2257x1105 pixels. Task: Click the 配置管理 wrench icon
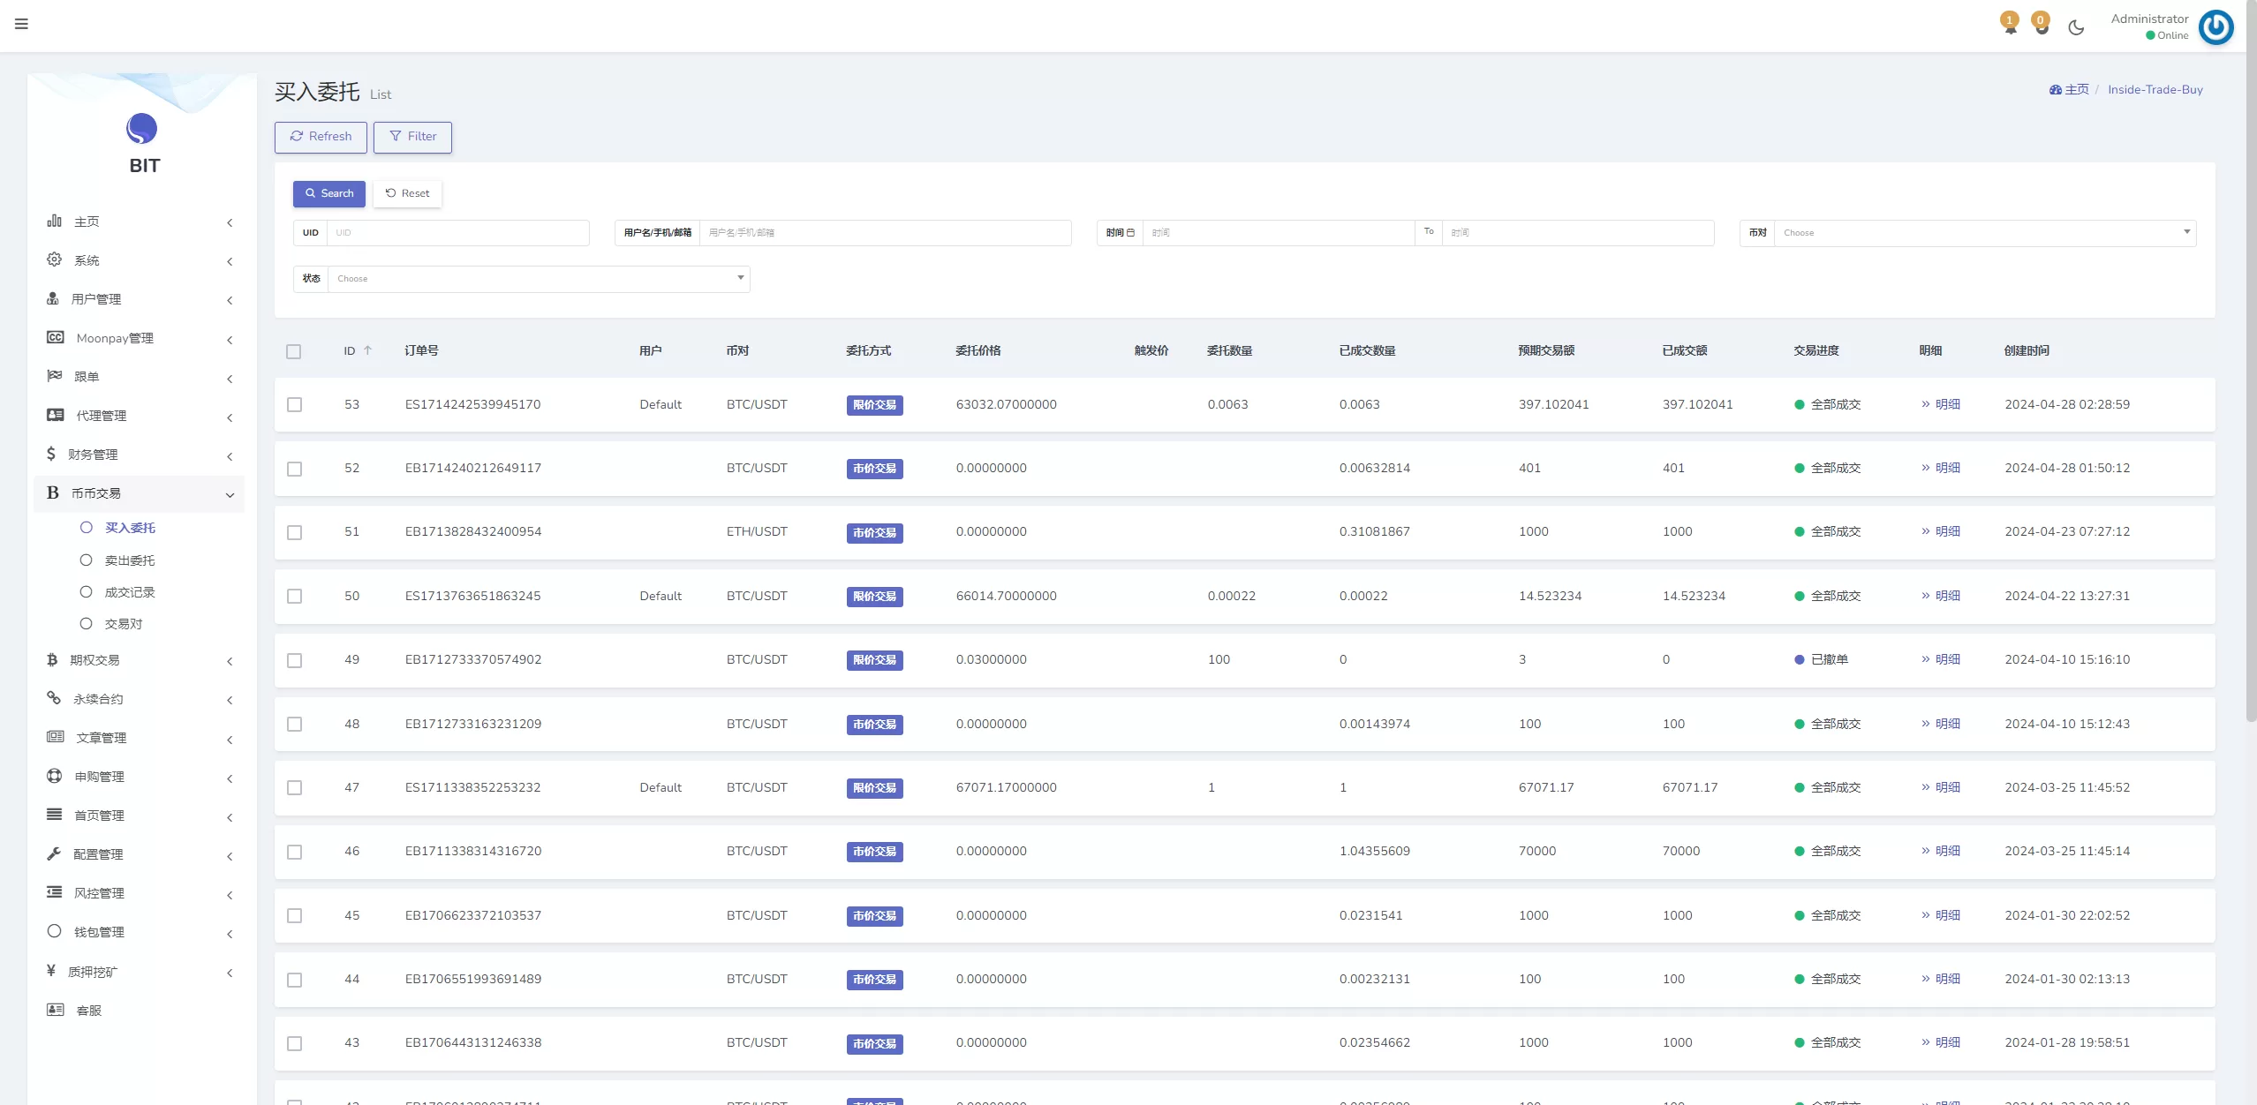[x=55, y=853]
